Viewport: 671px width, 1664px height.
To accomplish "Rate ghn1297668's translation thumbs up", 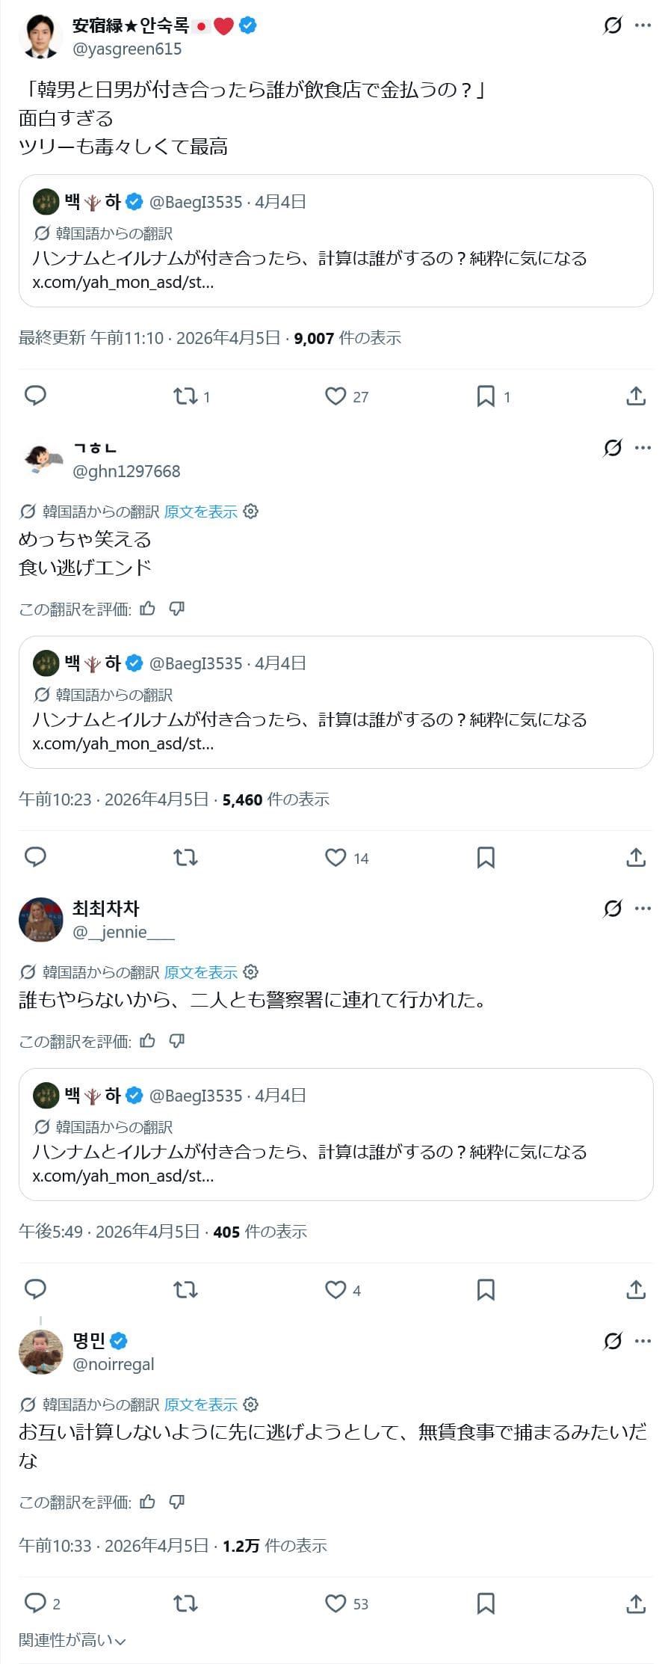I will tap(148, 609).
